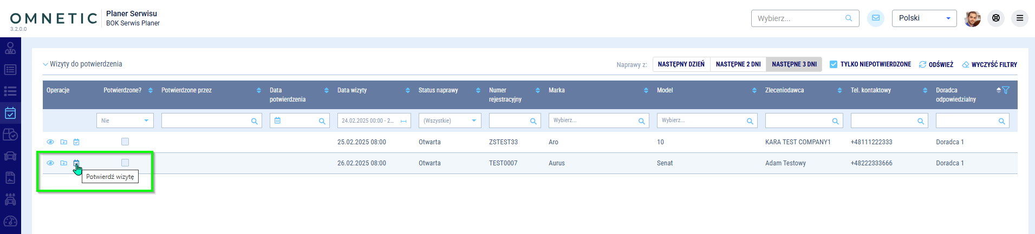Confirm visit icon for ZSTEST33 row
Screen dimensions: 1035x234
(76, 142)
